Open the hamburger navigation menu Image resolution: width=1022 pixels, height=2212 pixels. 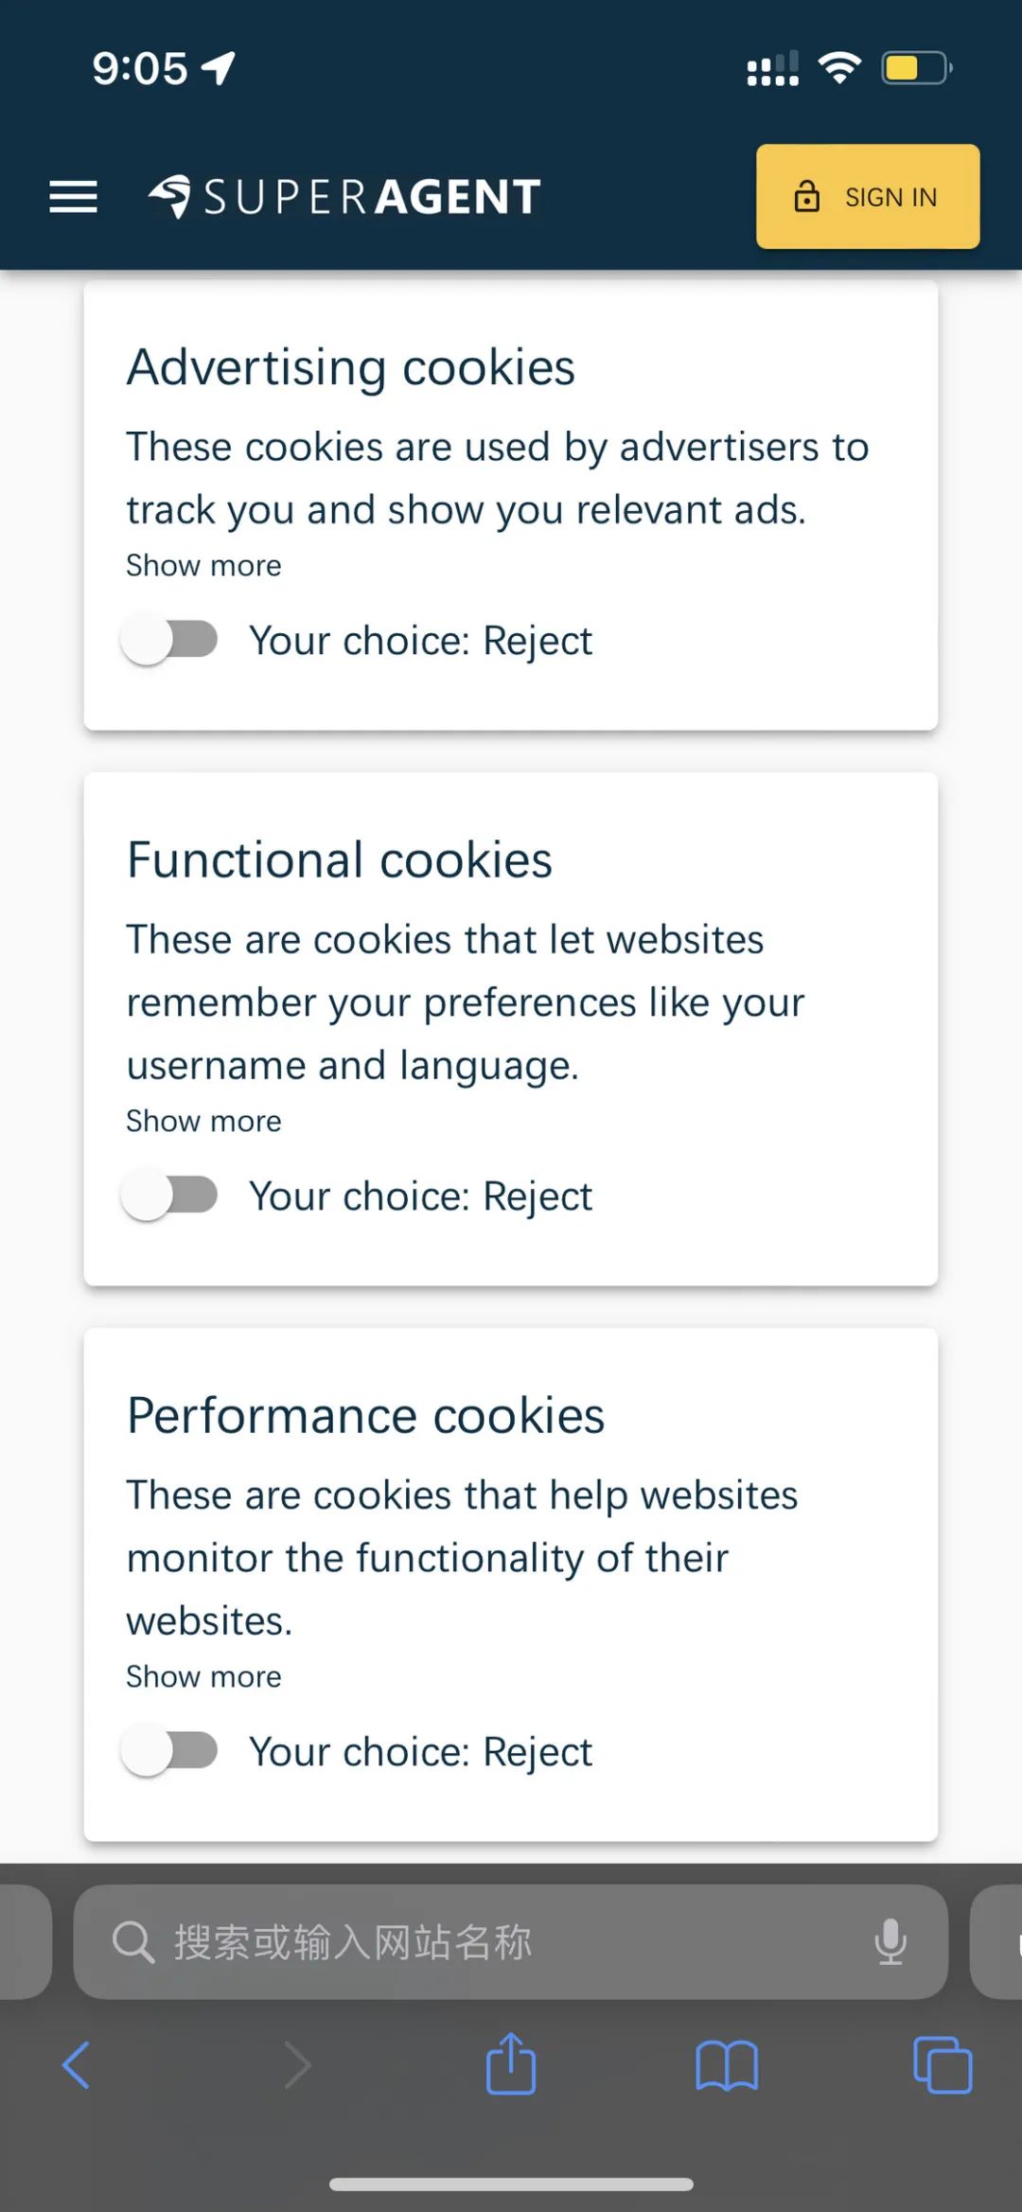pos(73,197)
